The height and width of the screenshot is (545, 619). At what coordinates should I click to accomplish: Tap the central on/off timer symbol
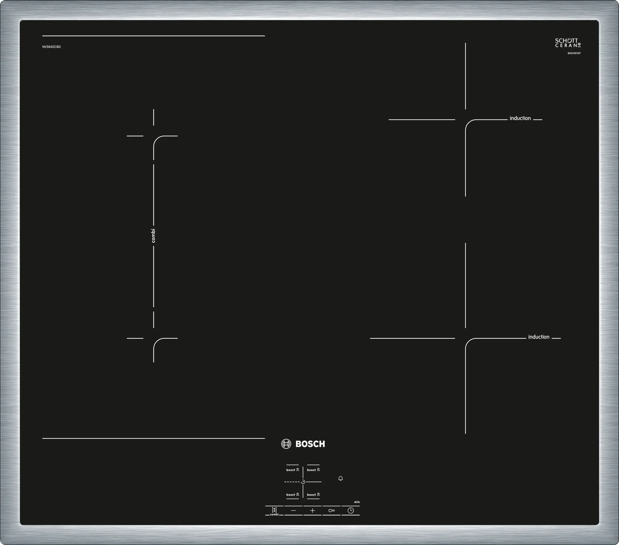pos(303,482)
